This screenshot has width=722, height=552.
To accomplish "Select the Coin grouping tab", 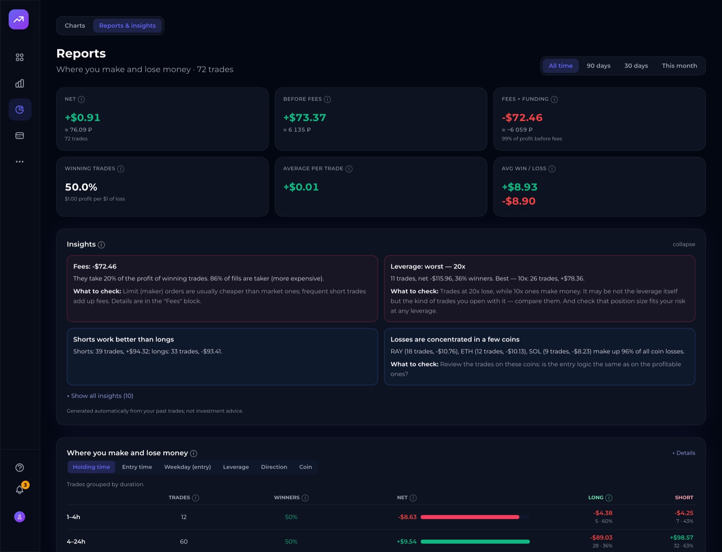I will pyautogui.click(x=305, y=467).
